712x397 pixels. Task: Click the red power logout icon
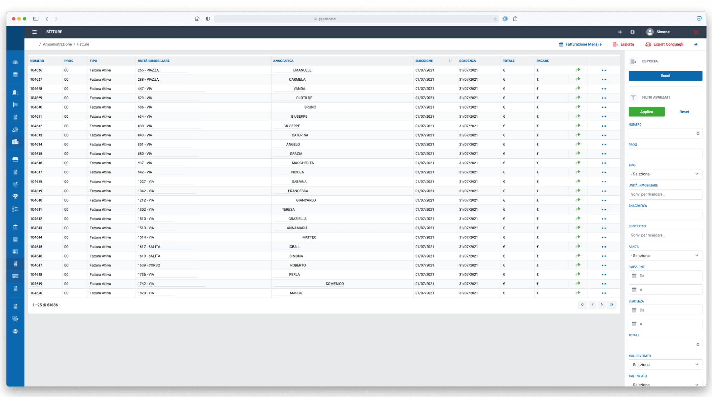click(696, 32)
